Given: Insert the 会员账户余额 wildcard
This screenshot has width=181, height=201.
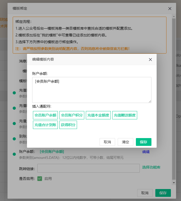Looking at the screenshot, I should tap(45, 115).
